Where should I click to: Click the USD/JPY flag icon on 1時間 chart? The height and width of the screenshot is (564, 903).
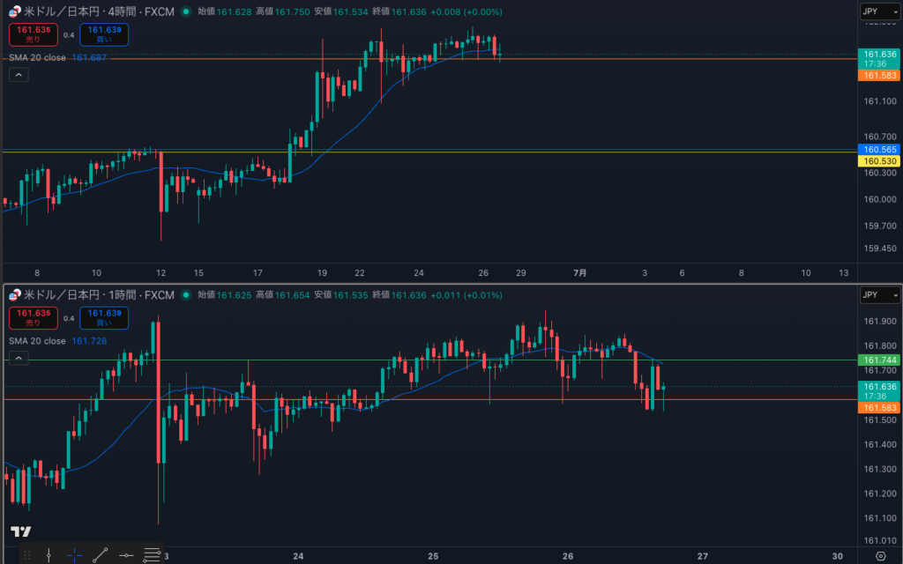pyautogui.click(x=14, y=295)
